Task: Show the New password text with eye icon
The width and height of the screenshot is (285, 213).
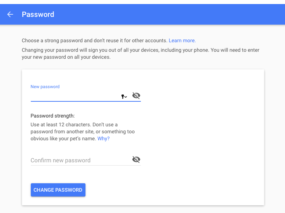Action: 136,95
